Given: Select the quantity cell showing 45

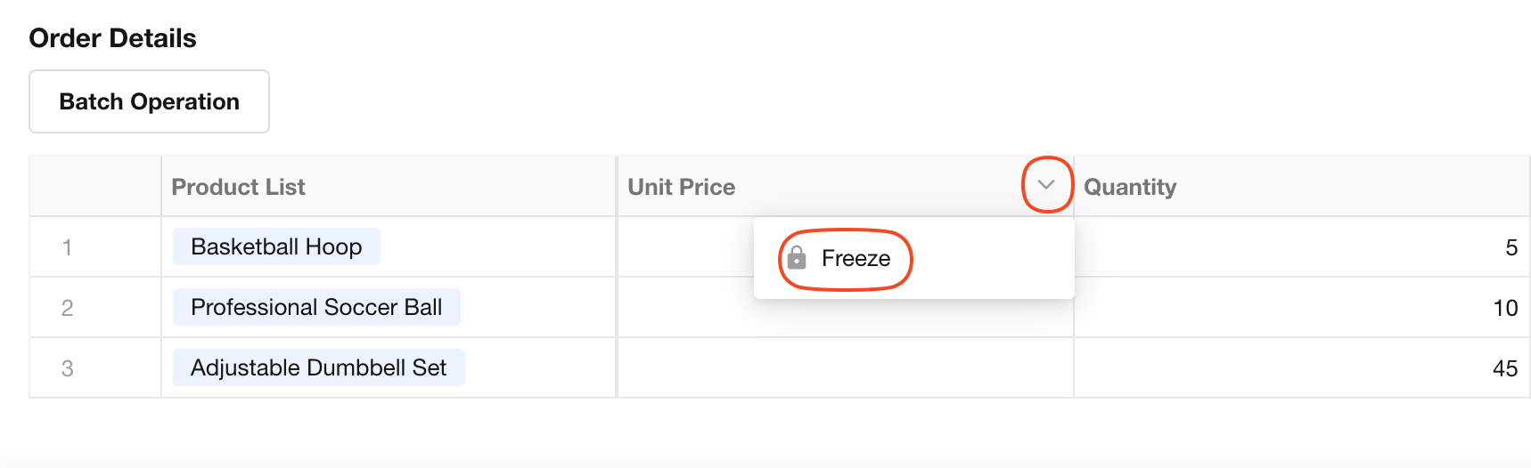Looking at the screenshot, I should click(1504, 368).
